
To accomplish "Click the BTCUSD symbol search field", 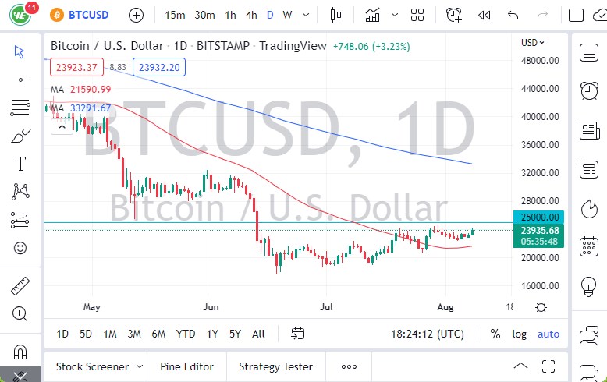I will [x=82, y=15].
